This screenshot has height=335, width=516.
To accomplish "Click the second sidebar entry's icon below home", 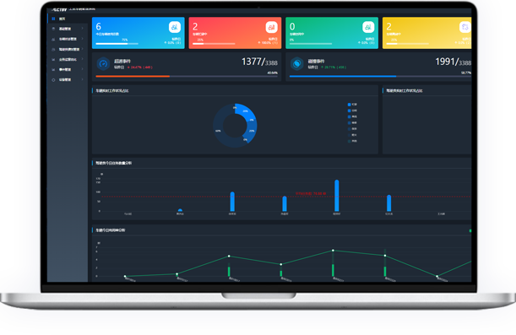I will [53, 29].
